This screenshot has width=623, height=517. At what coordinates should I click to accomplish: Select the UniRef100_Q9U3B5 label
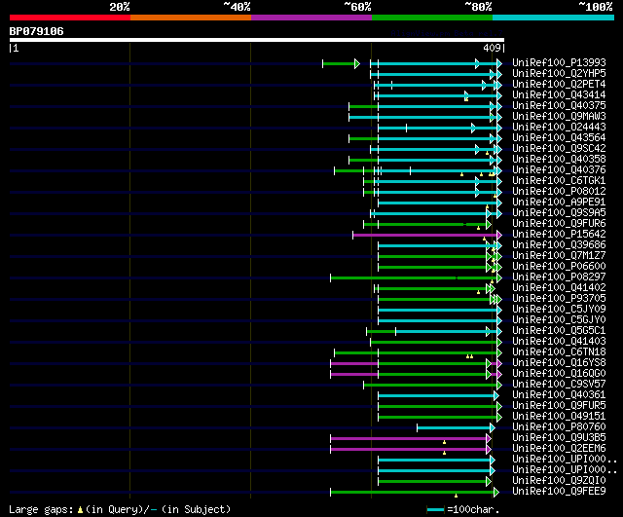tap(559, 438)
